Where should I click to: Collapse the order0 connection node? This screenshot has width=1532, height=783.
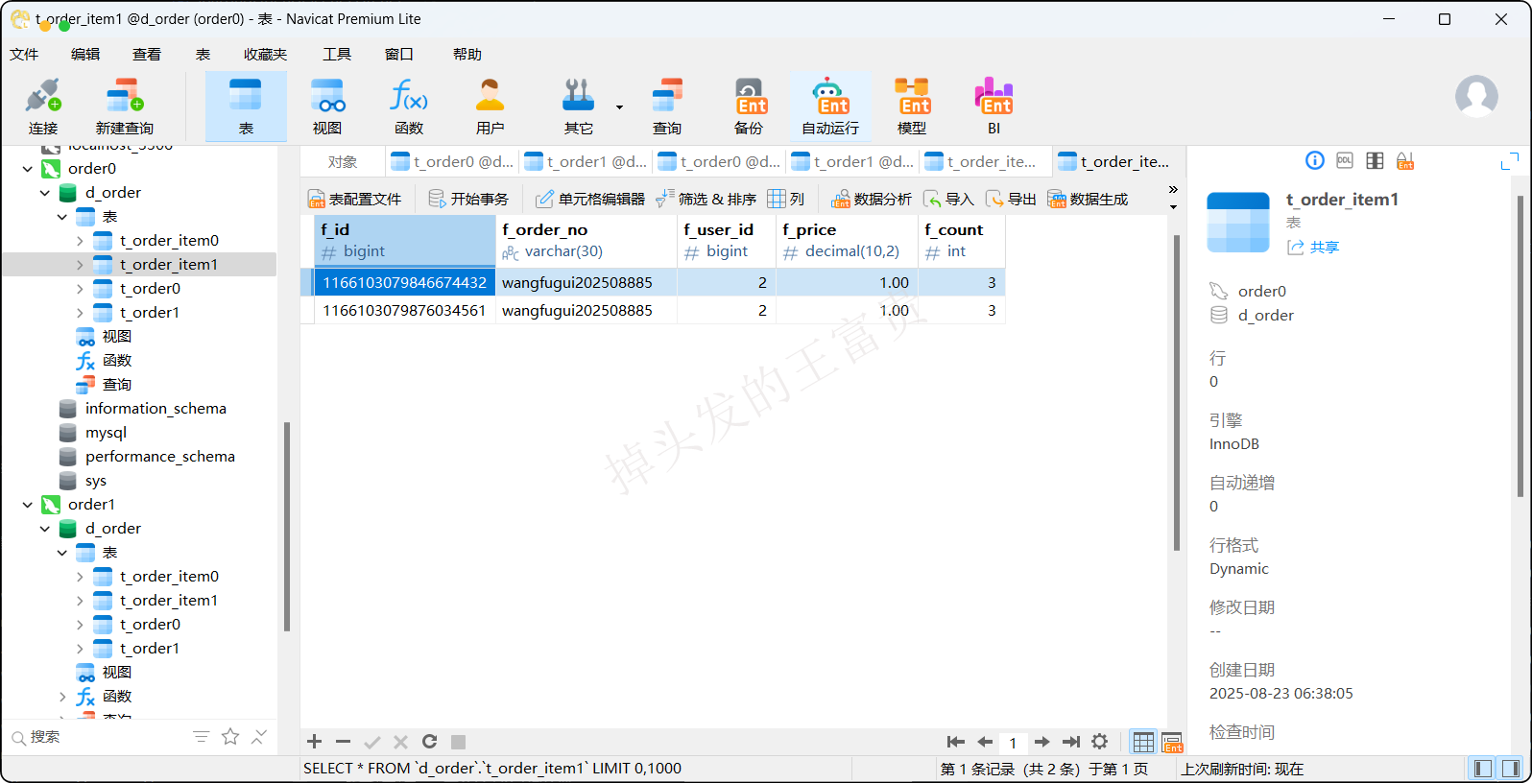[x=27, y=169]
